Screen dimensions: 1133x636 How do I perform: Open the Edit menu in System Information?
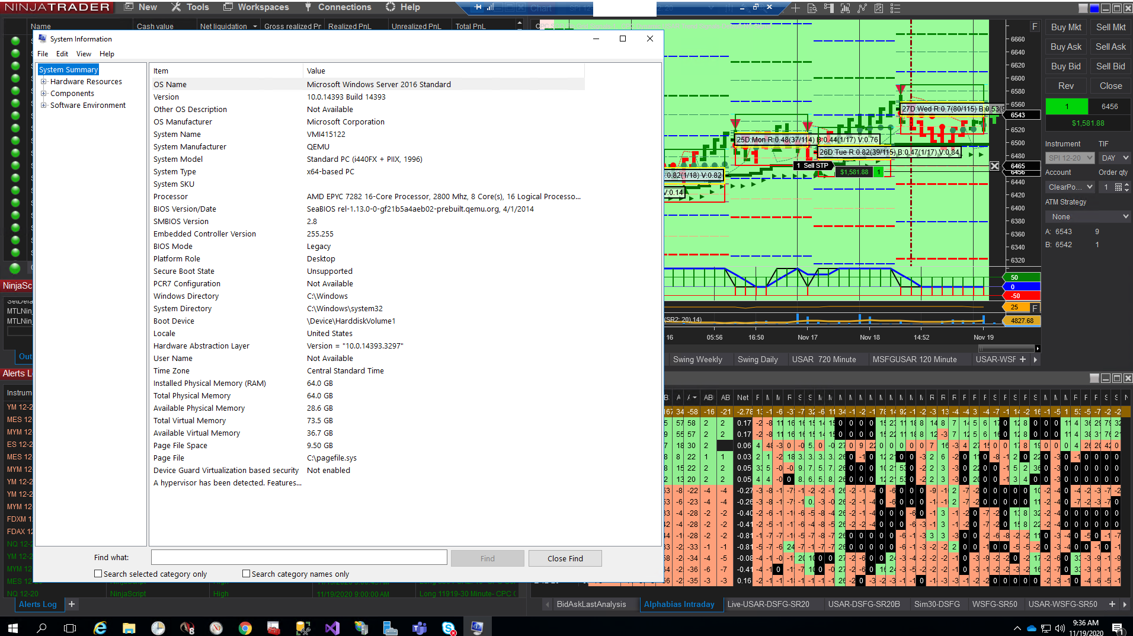click(x=62, y=54)
